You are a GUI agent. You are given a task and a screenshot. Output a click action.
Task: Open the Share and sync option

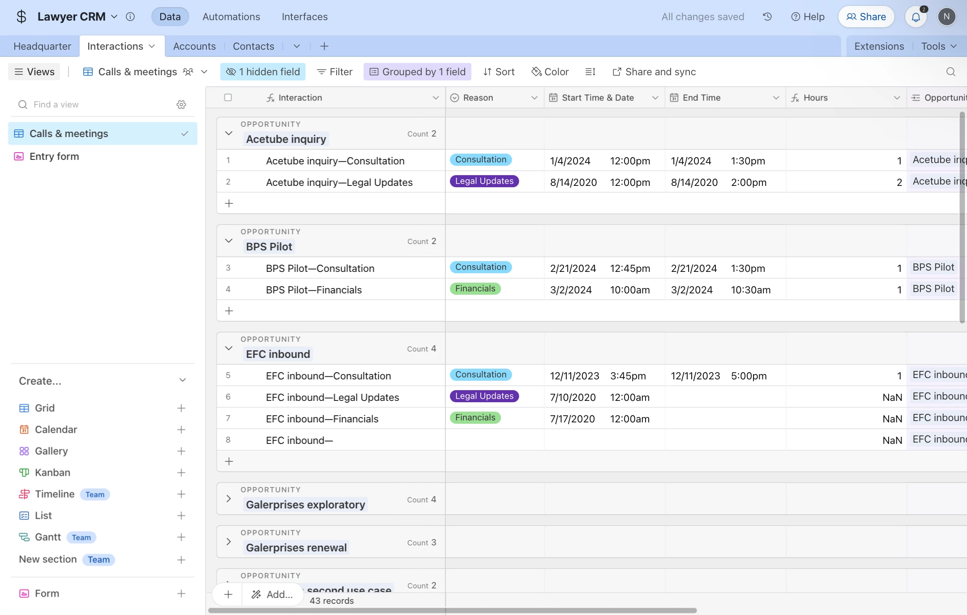pyautogui.click(x=654, y=72)
